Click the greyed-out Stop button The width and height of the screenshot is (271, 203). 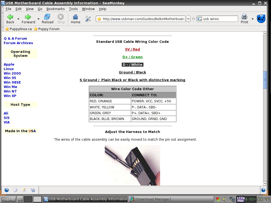coord(61,19)
